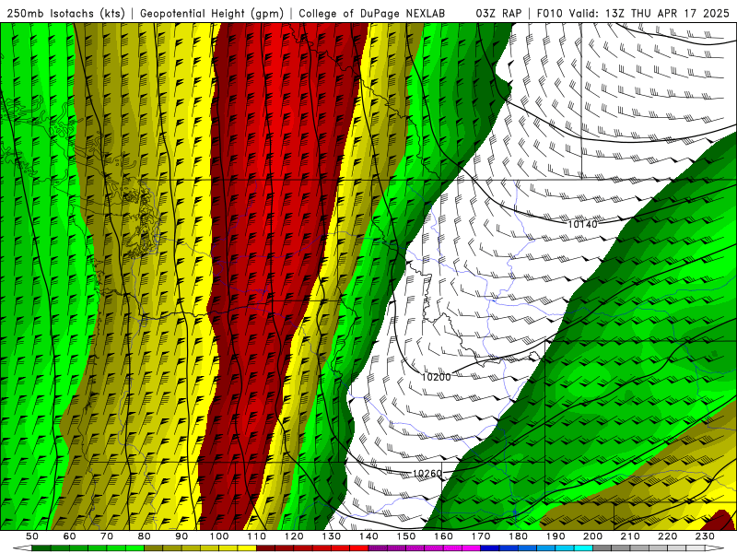Click the 140 label on the color scale
Screen dimensions: 737x553
pos(368,536)
